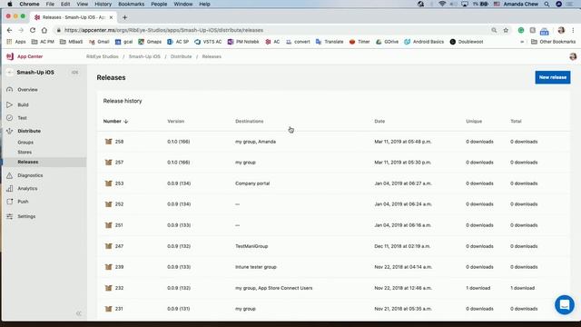Open the Translate bookmark

(330, 42)
